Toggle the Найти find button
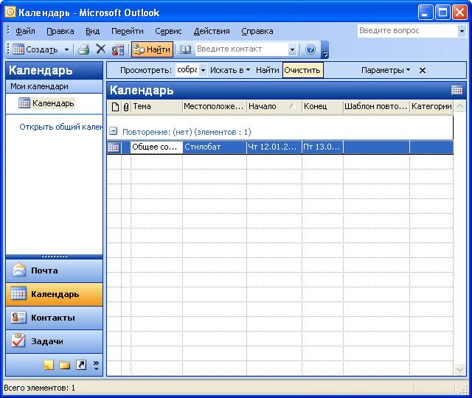Screen dimensions: 472x398 click(x=153, y=49)
